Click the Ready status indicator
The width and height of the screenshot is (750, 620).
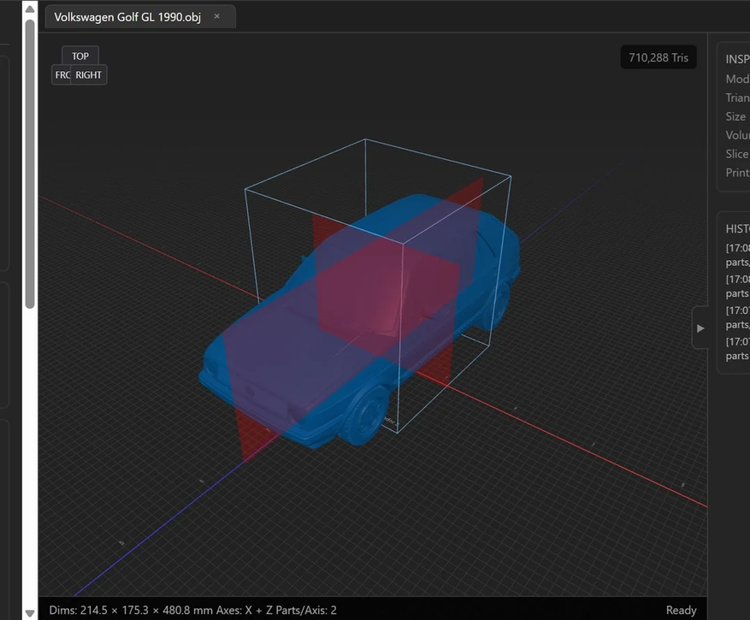pyautogui.click(x=681, y=610)
